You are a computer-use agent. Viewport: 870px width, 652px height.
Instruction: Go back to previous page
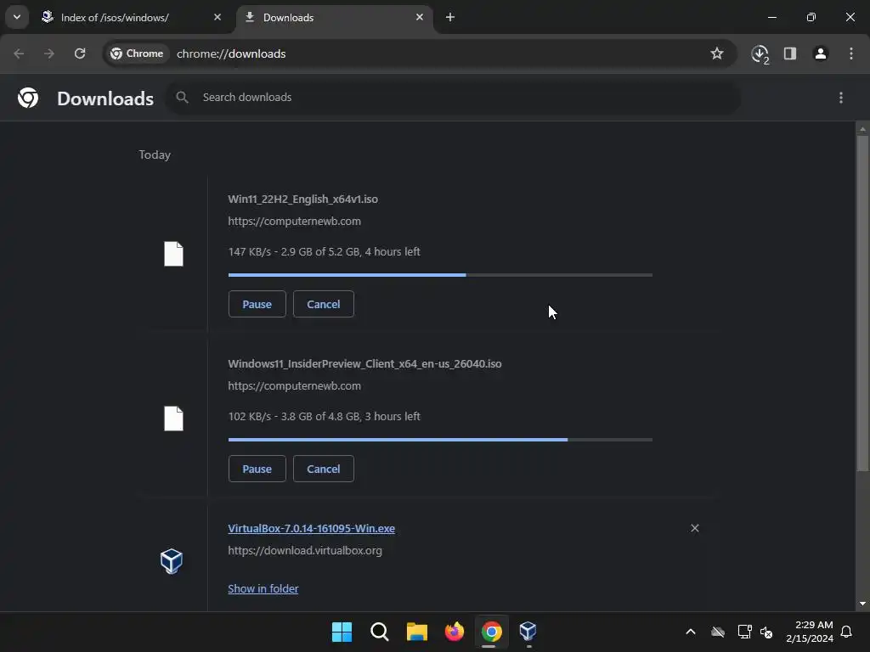pyautogui.click(x=19, y=53)
